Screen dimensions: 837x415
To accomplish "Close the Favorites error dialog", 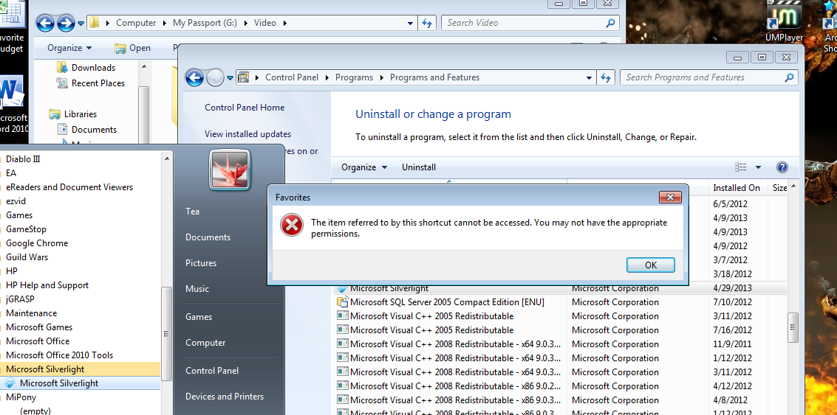I will pyautogui.click(x=670, y=197).
